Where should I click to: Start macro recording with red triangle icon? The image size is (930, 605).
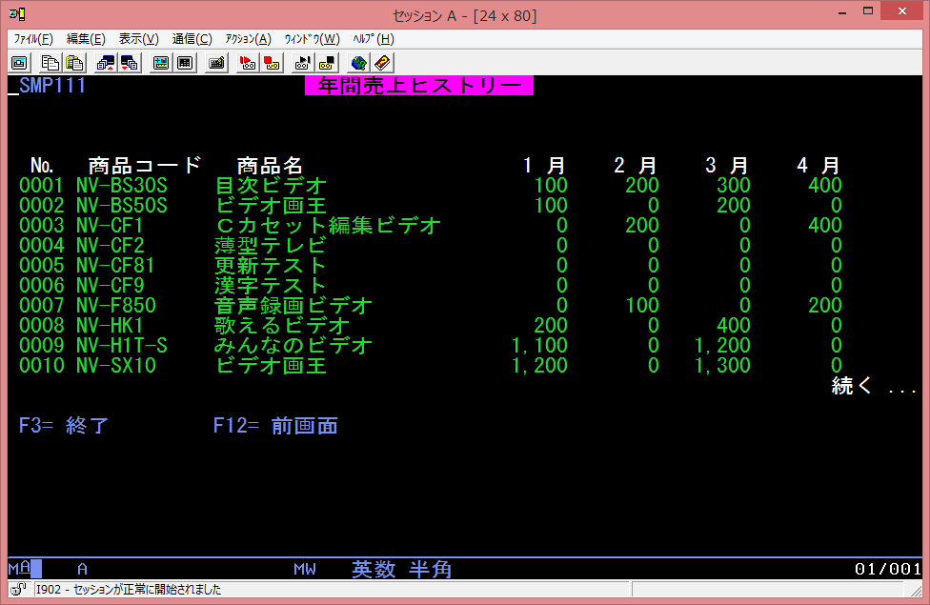247,63
